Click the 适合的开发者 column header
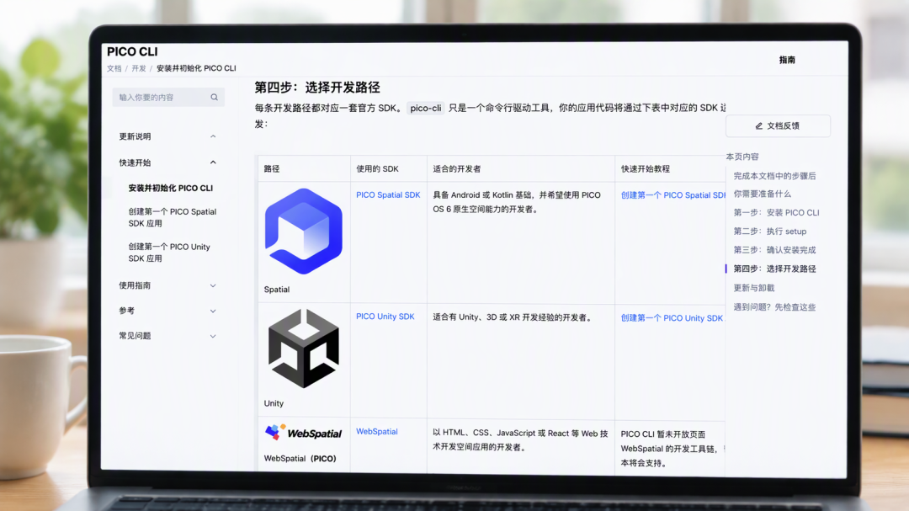This screenshot has height=511, width=909. (x=457, y=168)
